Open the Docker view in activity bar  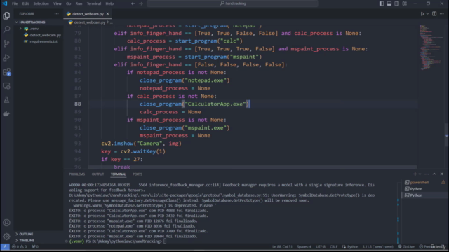6,113
